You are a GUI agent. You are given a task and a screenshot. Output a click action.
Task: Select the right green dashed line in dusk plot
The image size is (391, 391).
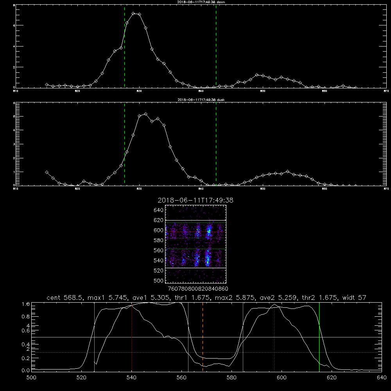tap(216, 144)
